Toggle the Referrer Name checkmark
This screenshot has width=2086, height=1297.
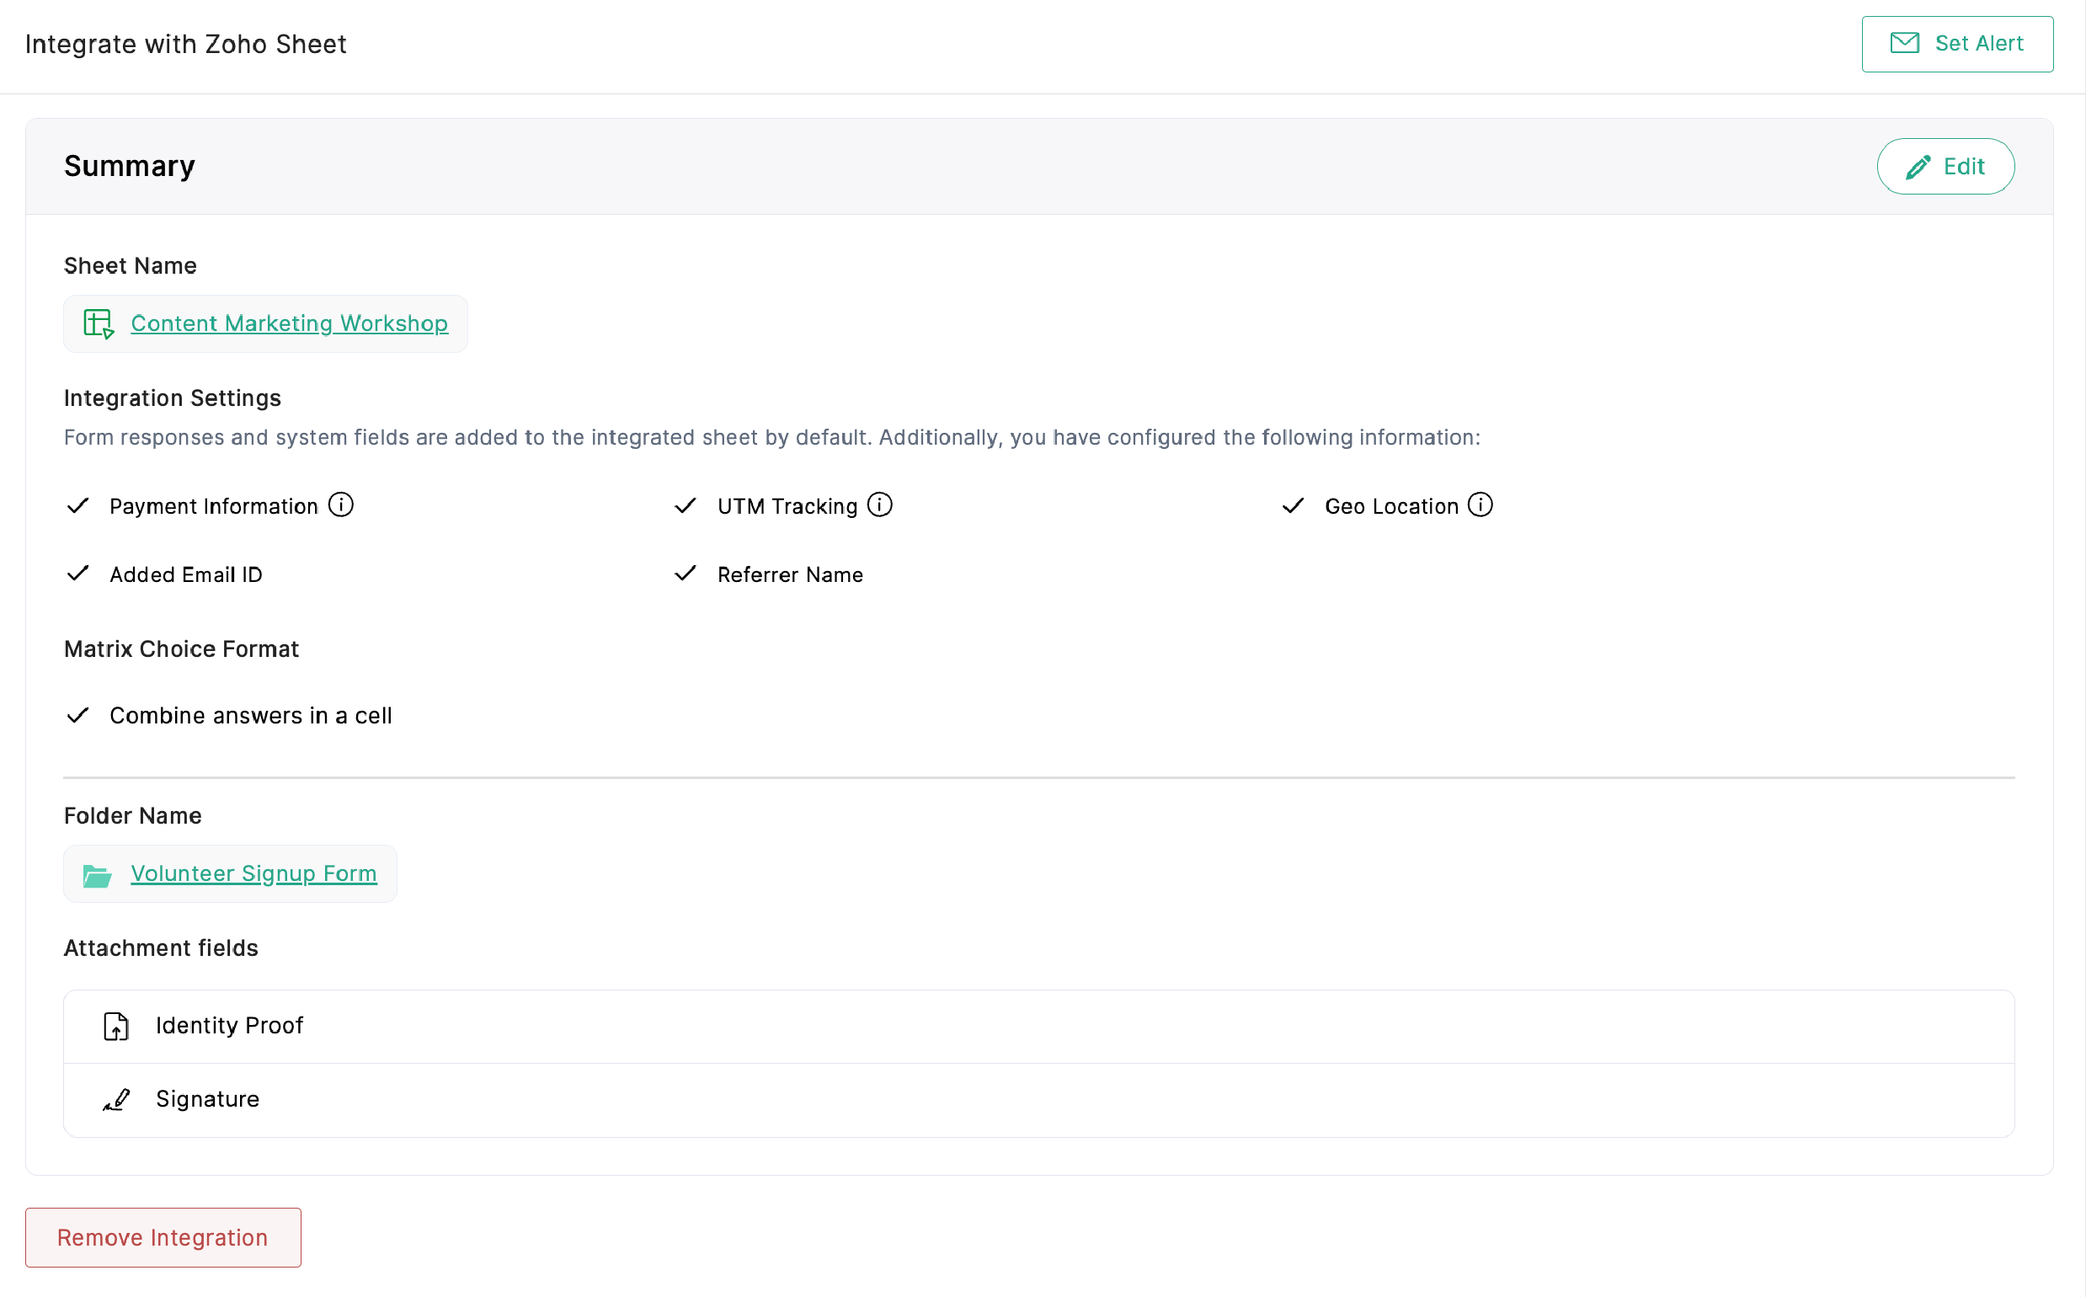tap(686, 574)
